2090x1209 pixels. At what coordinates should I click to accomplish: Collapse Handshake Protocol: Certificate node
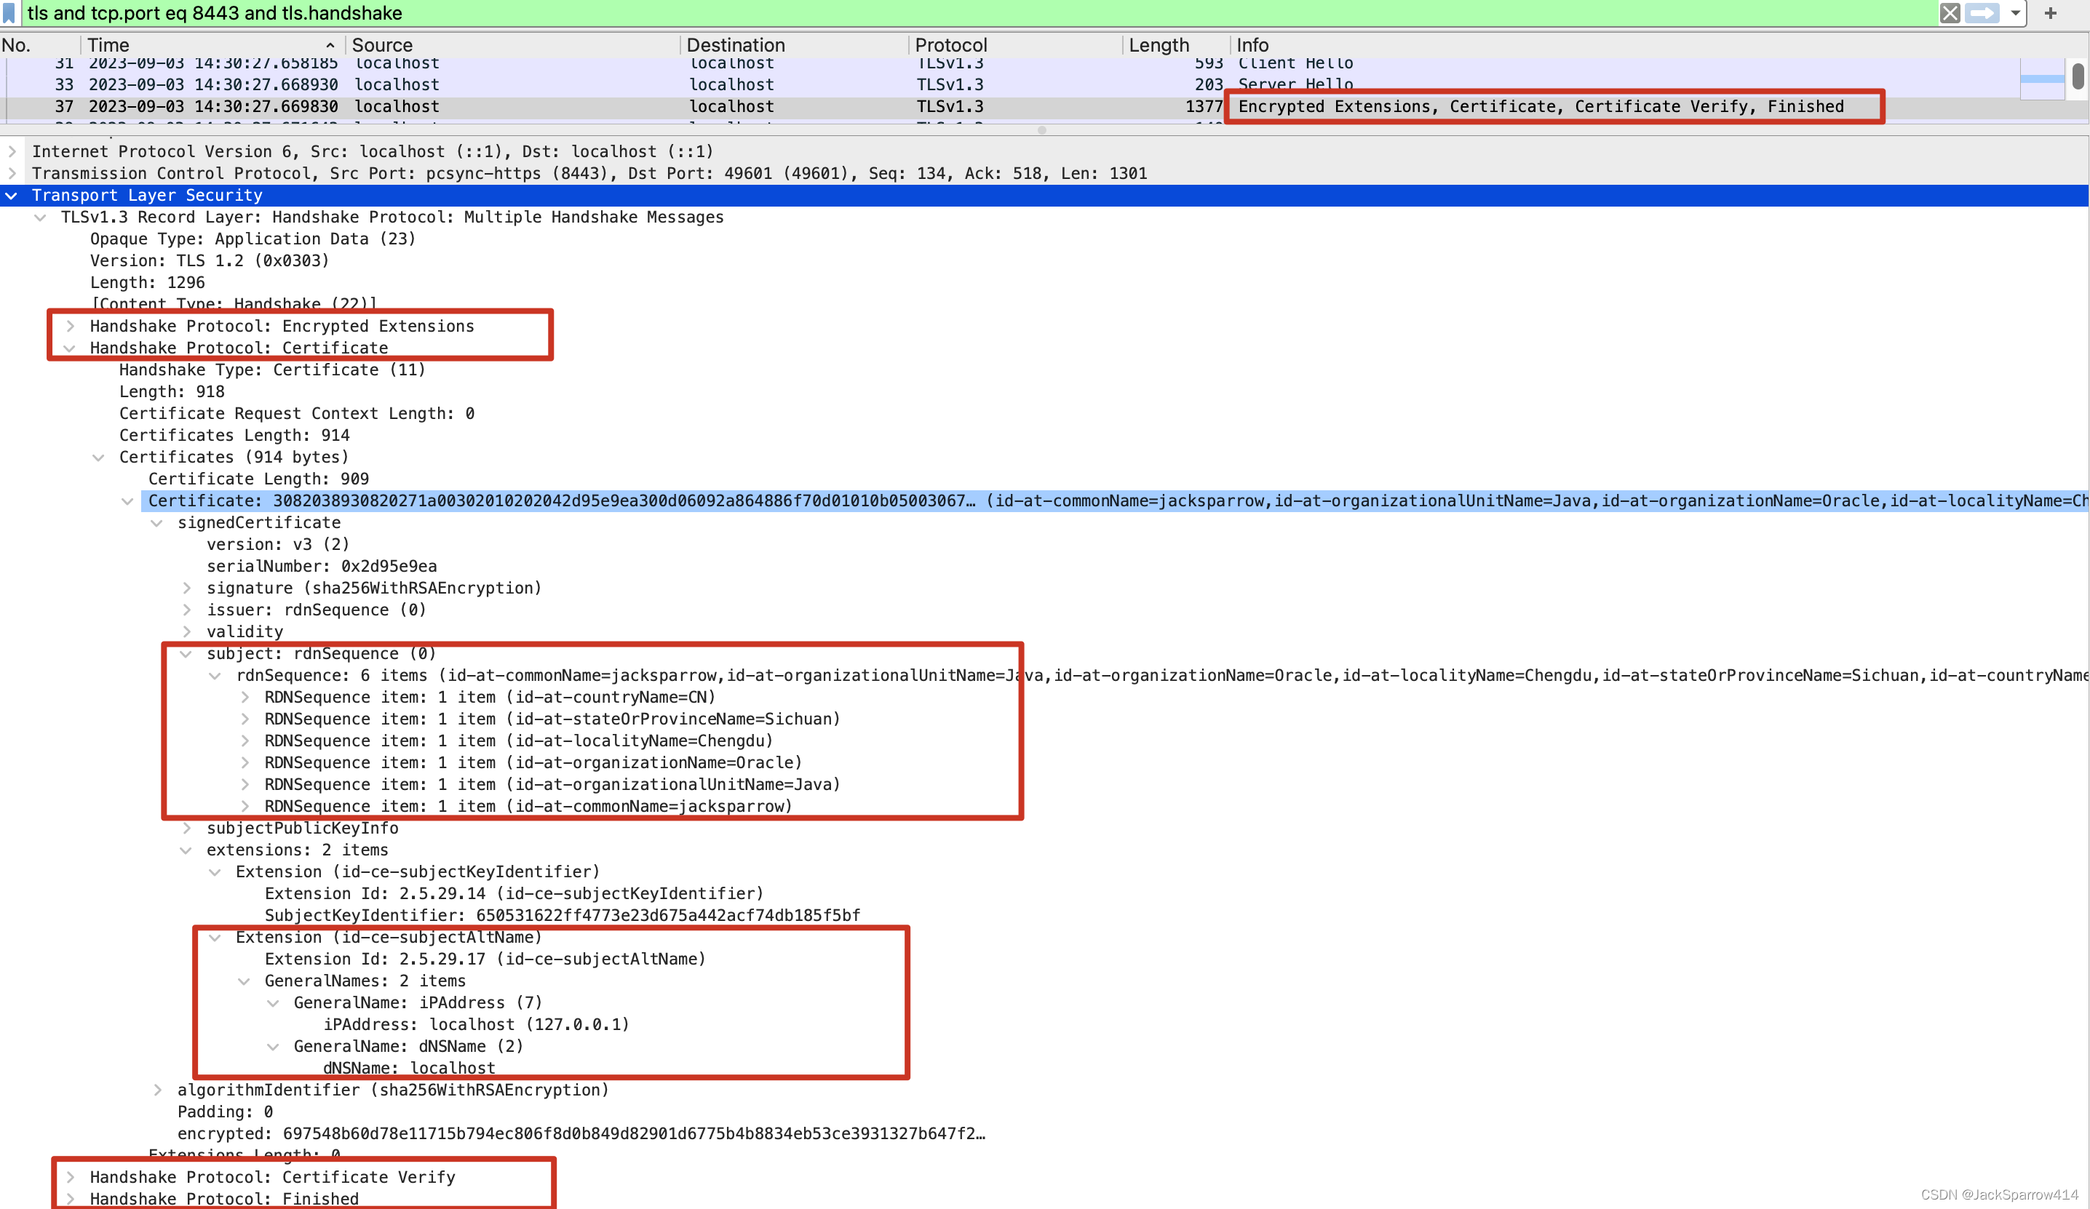point(70,348)
